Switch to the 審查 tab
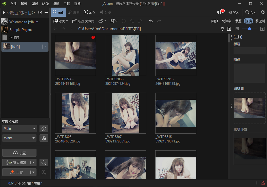 tap(90, 12)
